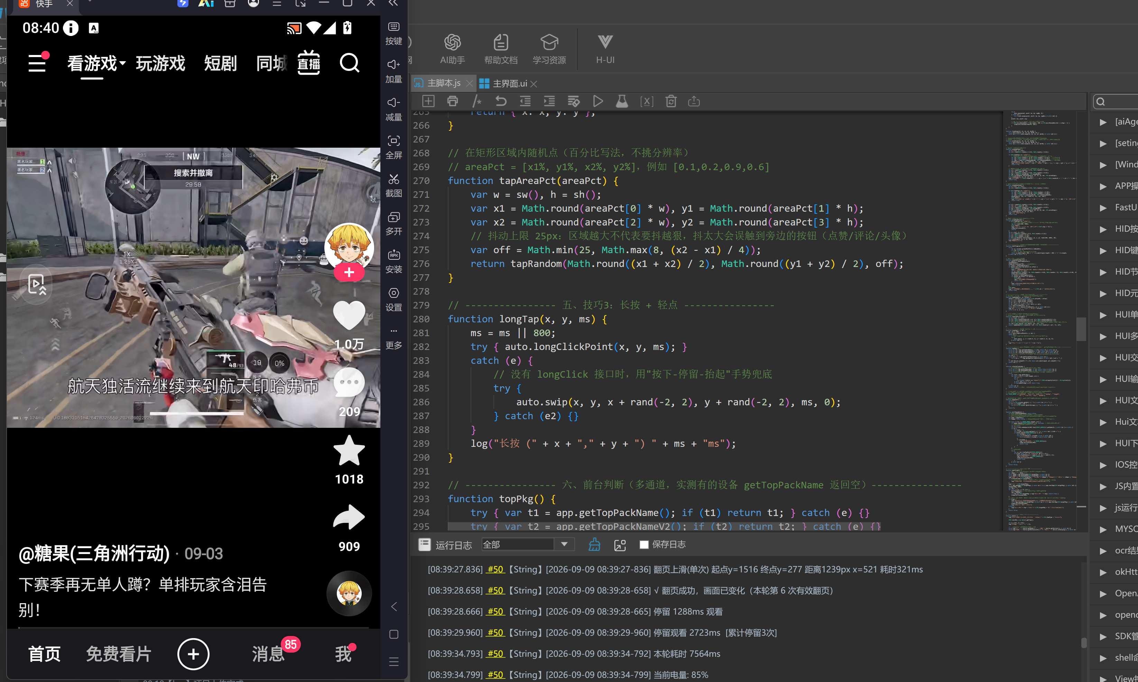Select the 玩游戏 tab
Screen dimensions: 1138x682
(160, 63)
